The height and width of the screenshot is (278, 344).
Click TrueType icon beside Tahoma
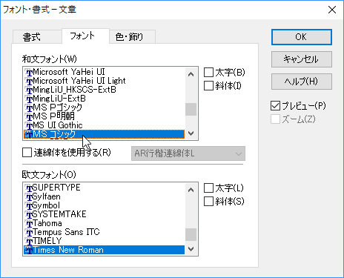coord(29,224)
